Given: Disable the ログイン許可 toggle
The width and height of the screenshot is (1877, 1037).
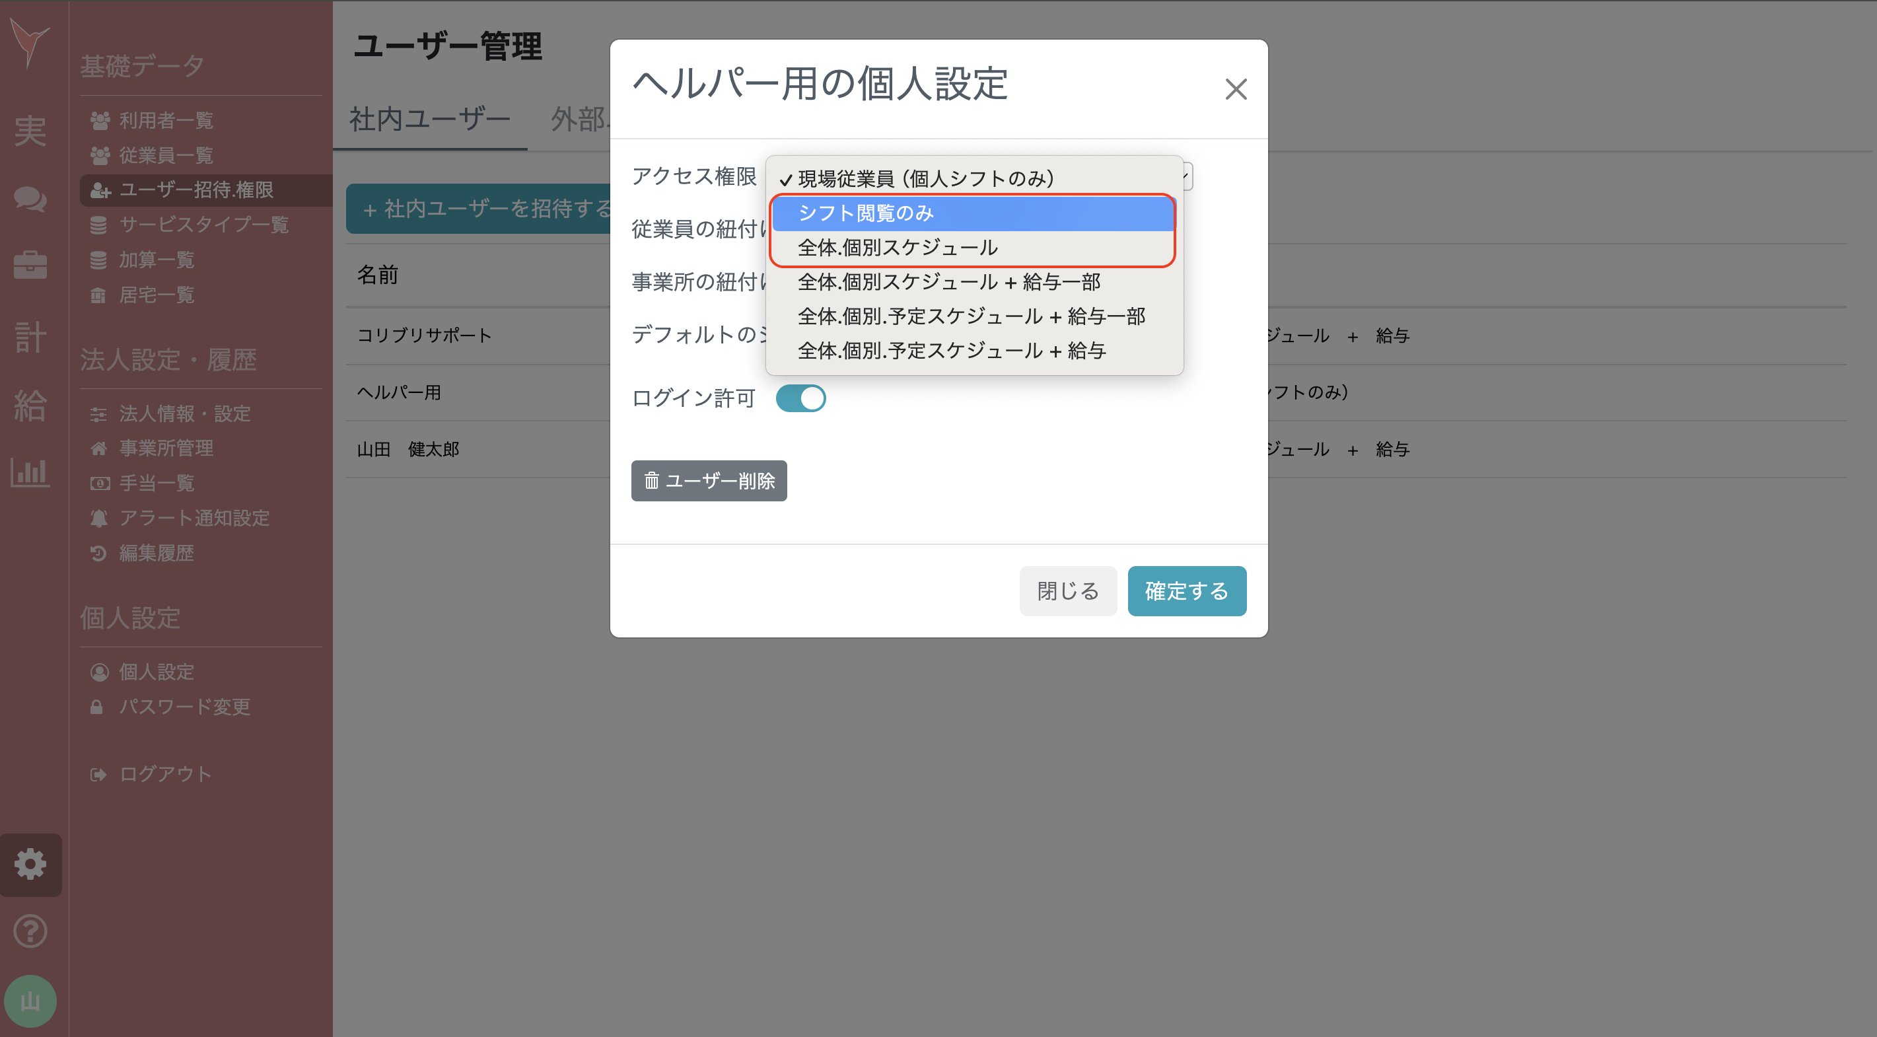Looking at the screenshot, I should [x=800, y=398].
